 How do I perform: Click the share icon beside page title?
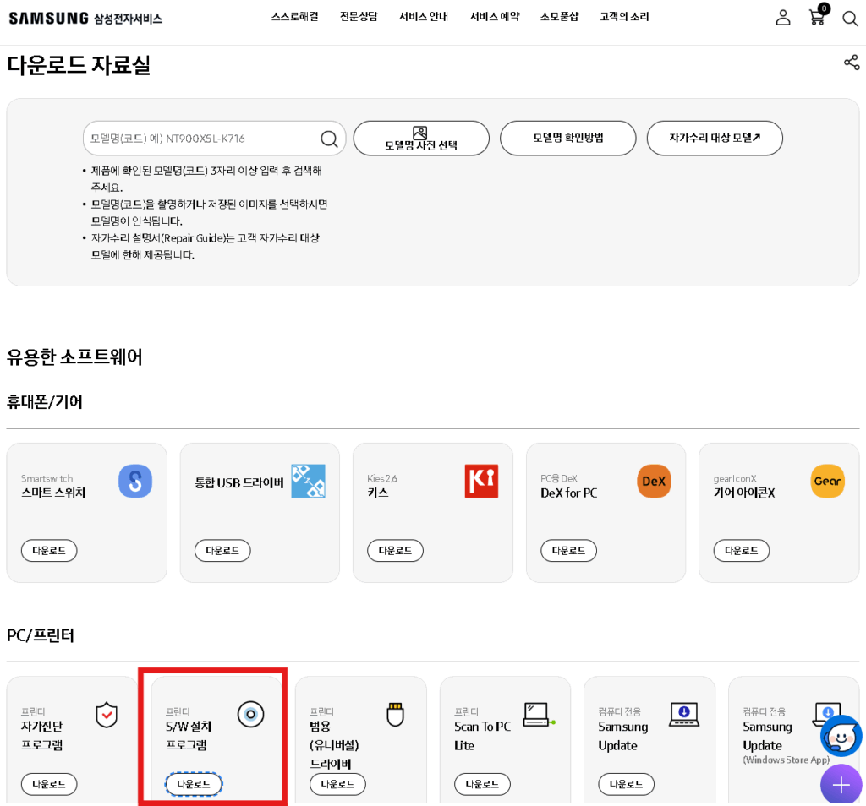click(x=852, y=63)
